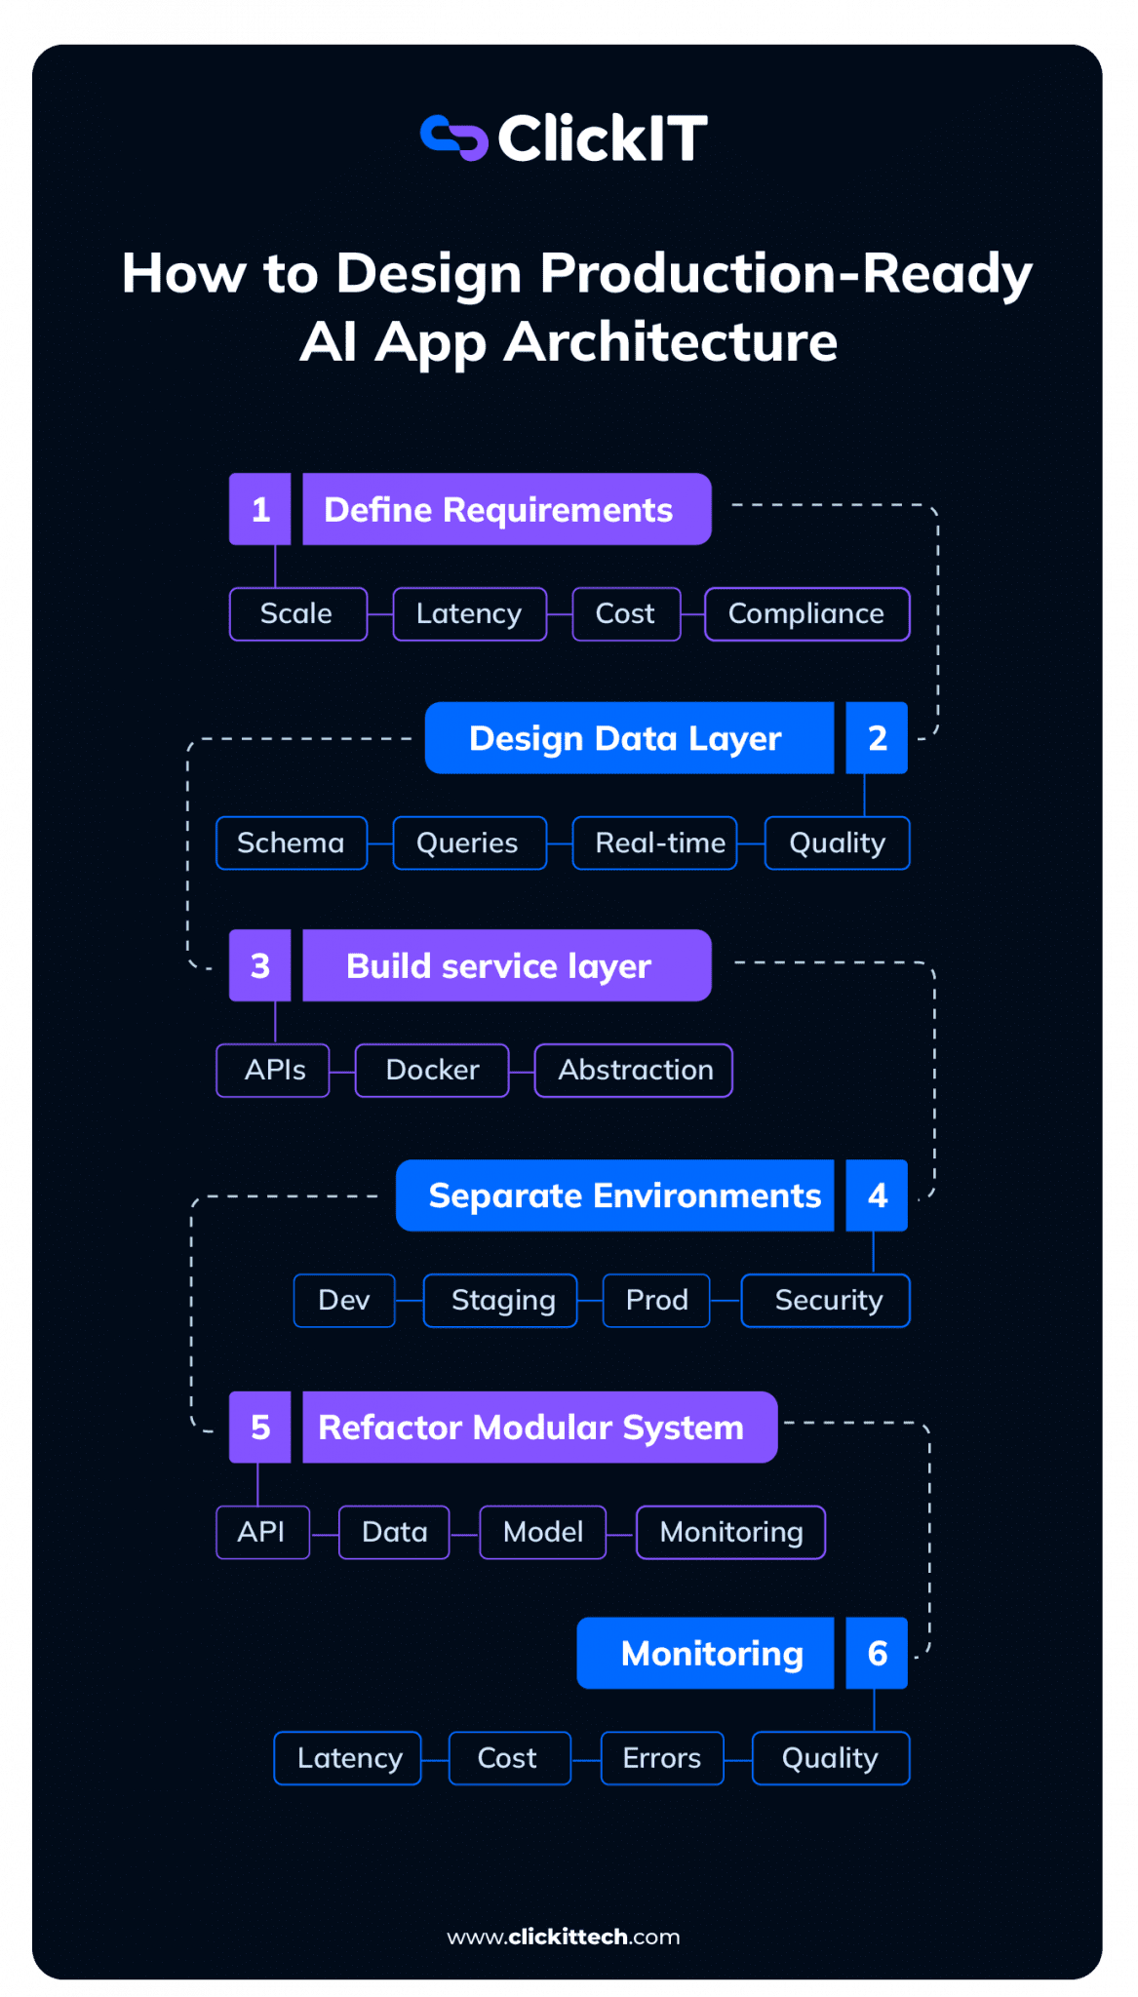
Task: Open the Refactor Modular System step
Action: tap(539, 1428)
